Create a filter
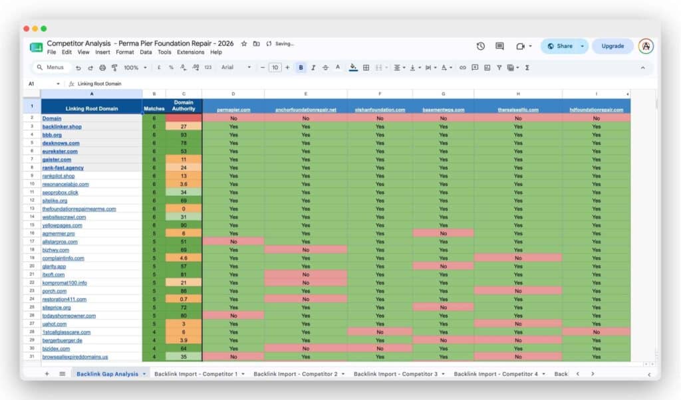 [x=499, y=68]
